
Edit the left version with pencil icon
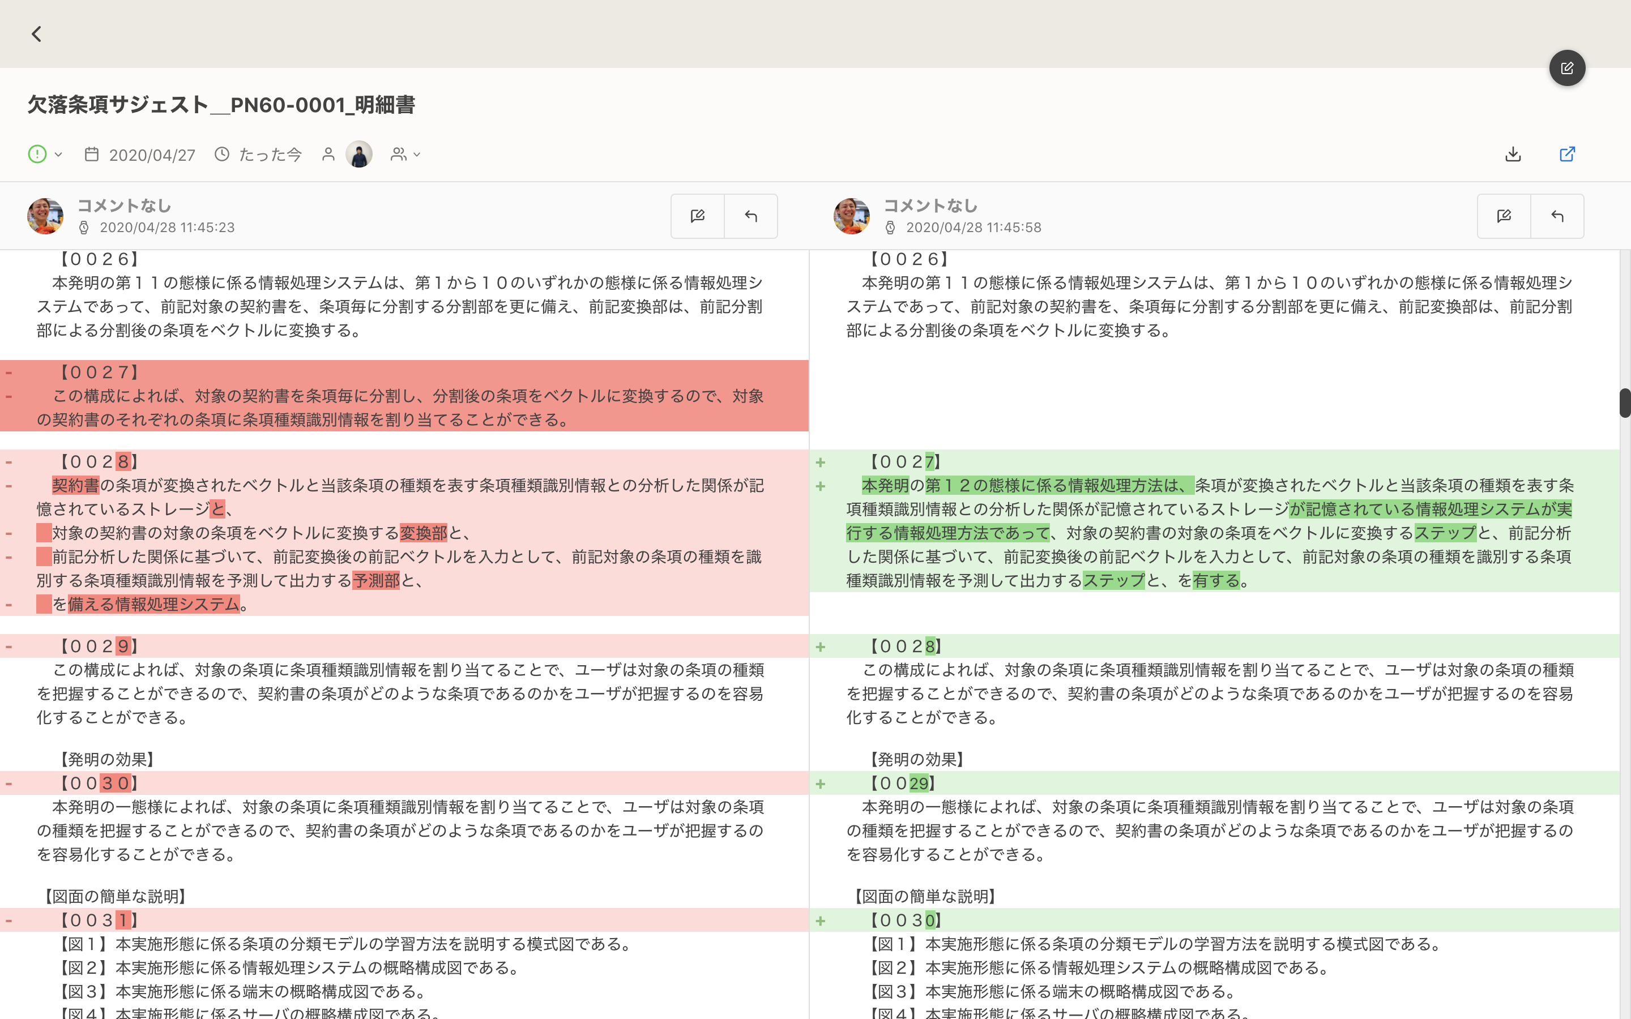(698, 216)
